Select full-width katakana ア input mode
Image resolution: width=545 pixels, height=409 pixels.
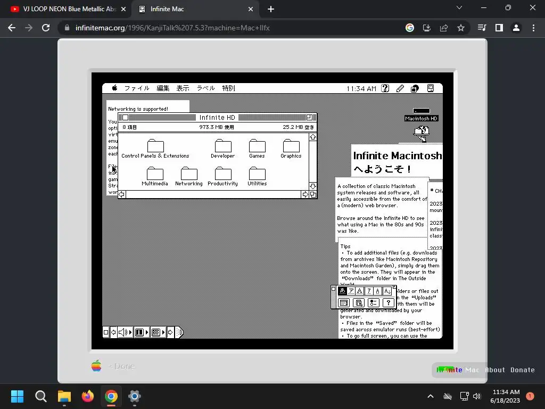pos(351,291)
